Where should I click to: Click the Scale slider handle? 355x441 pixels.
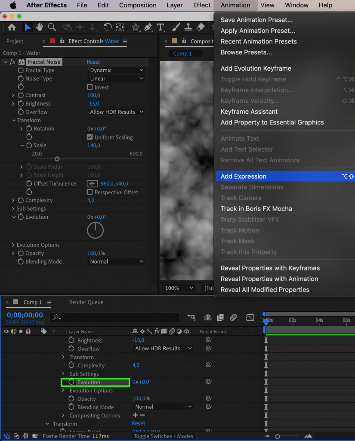57,158
